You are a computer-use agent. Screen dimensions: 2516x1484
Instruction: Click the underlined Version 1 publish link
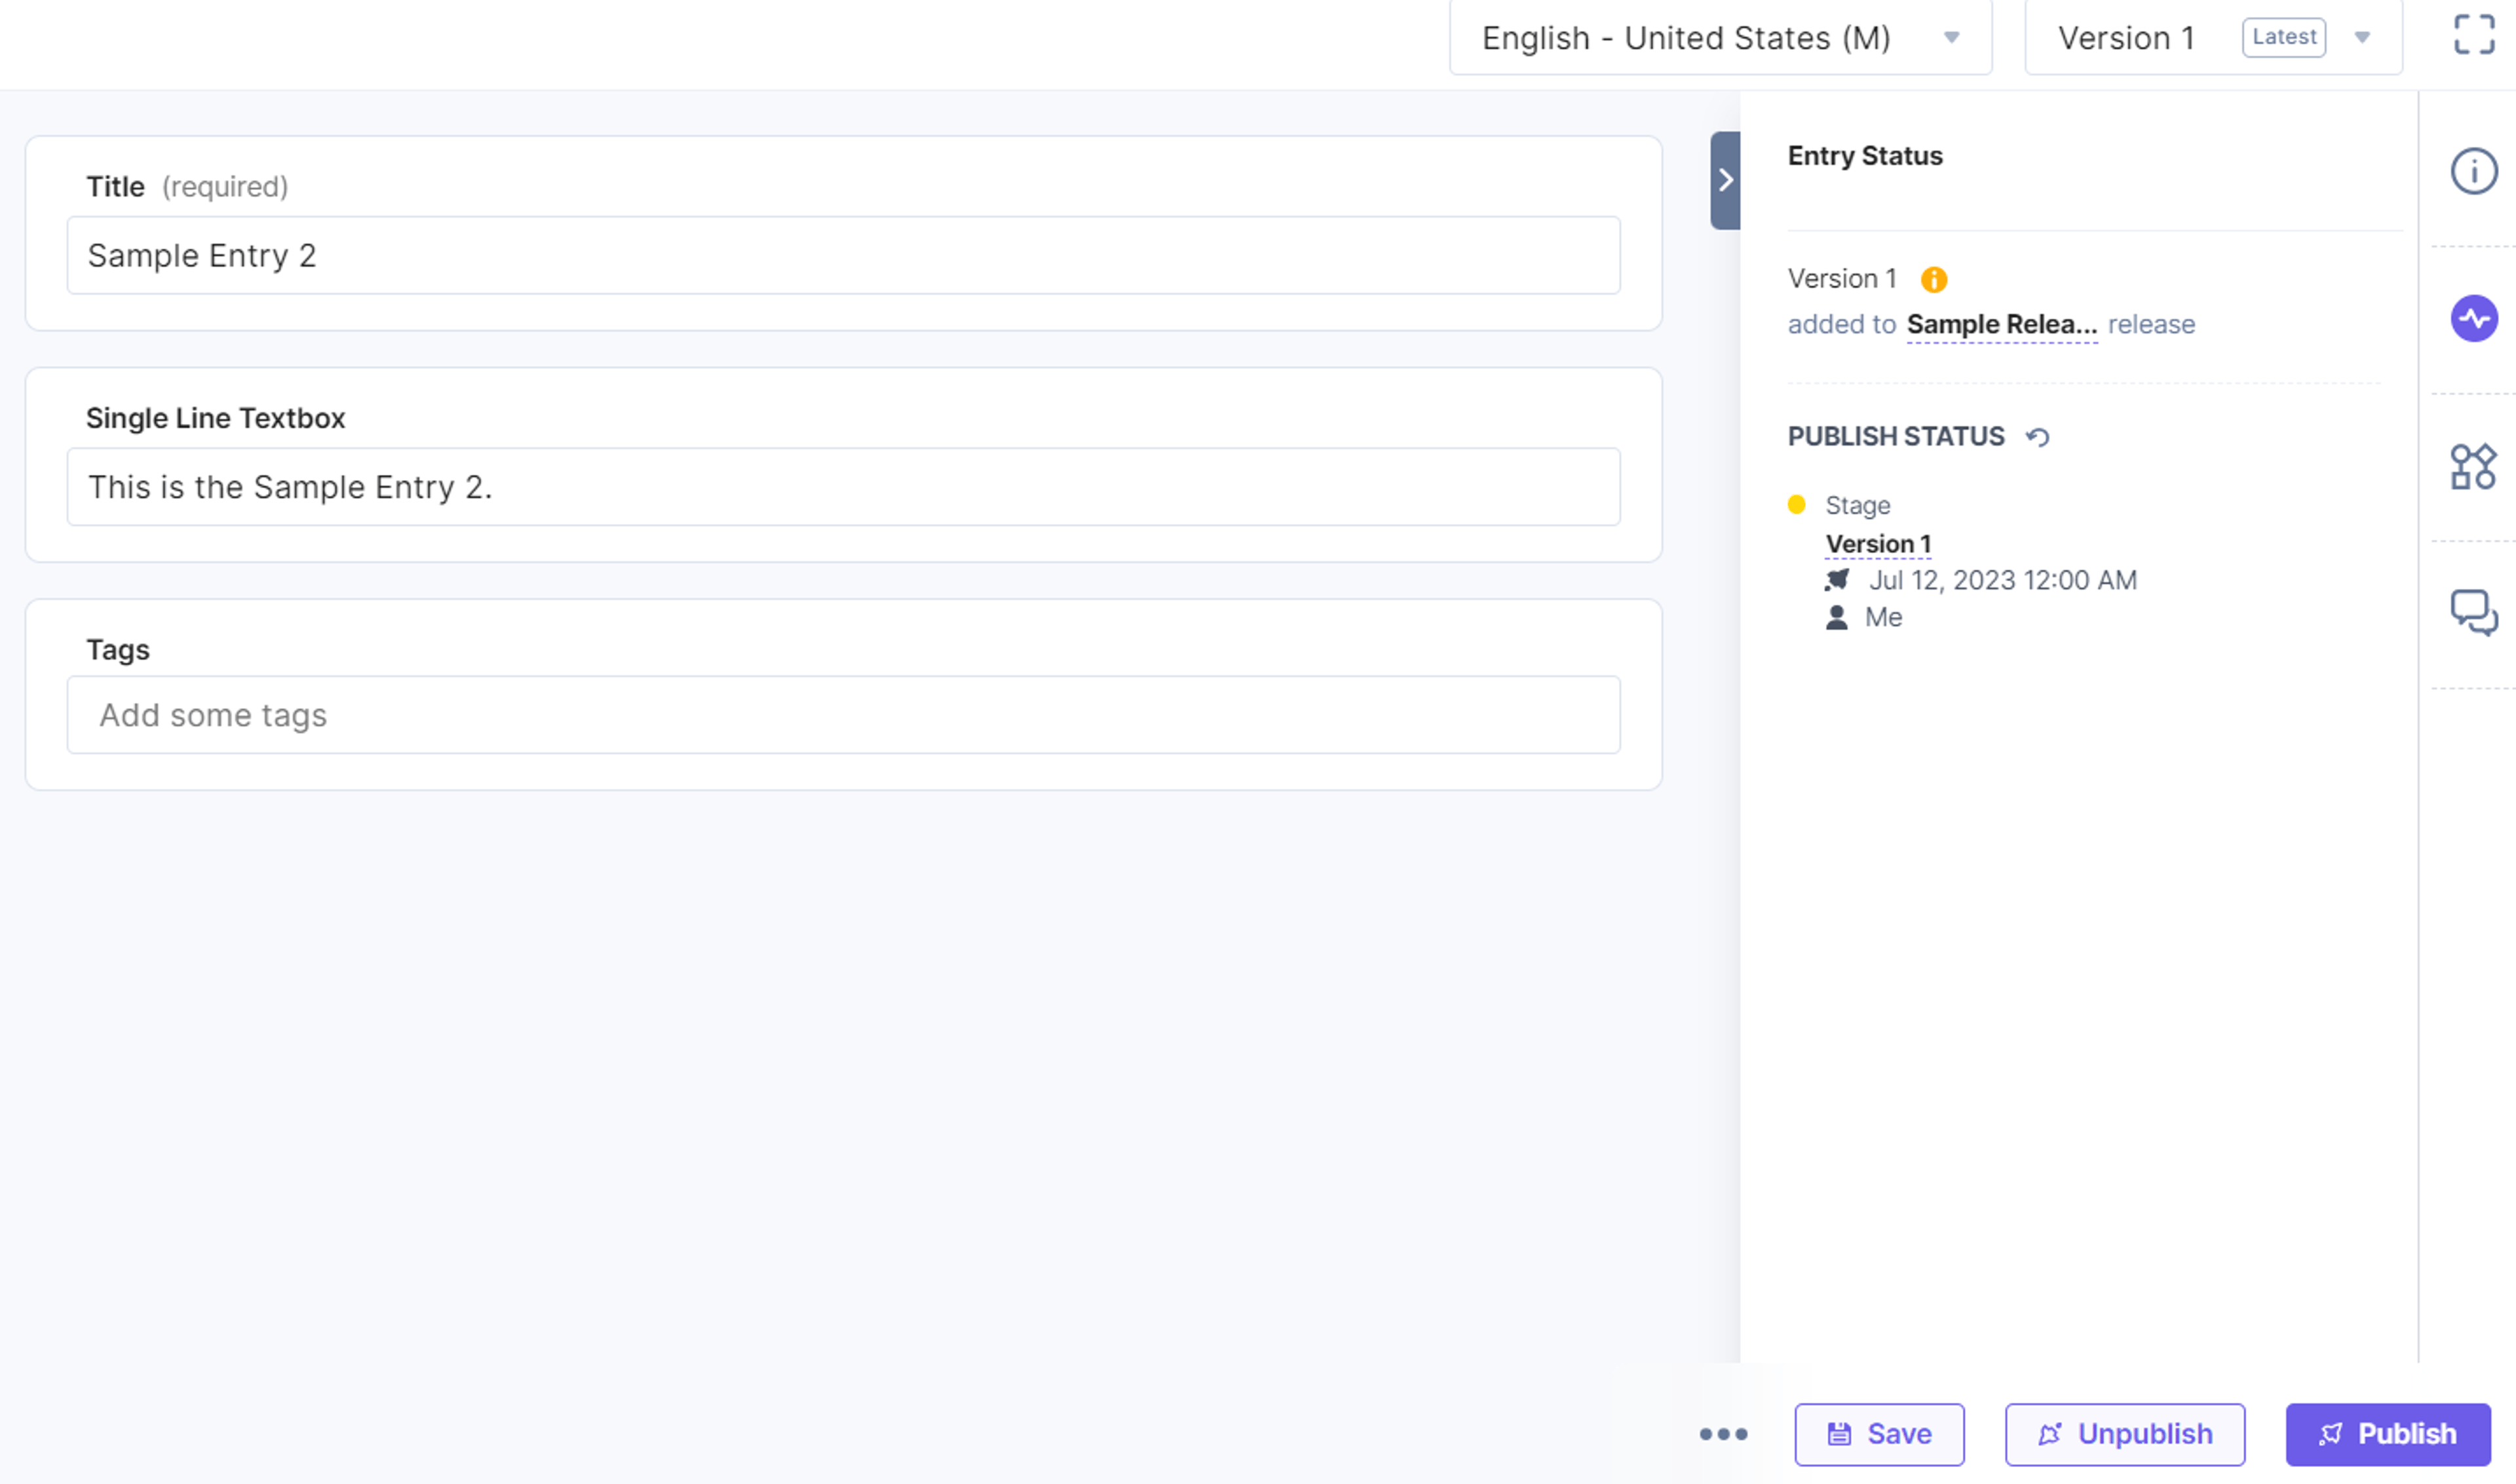click(x=1878, y=544)
